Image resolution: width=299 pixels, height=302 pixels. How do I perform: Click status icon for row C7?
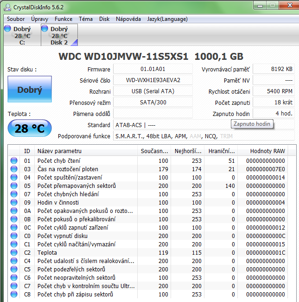click(14, 286)
